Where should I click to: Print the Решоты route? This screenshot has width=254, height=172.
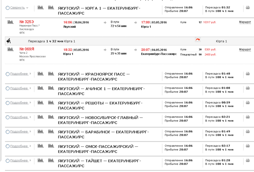point(247,103)
